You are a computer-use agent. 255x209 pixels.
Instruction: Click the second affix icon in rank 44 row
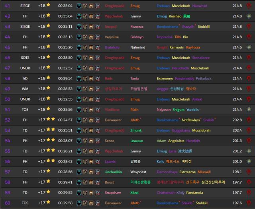pyautogui.click(x=85, y=37)
